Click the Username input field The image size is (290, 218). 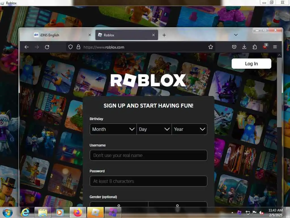pos(148,155)
